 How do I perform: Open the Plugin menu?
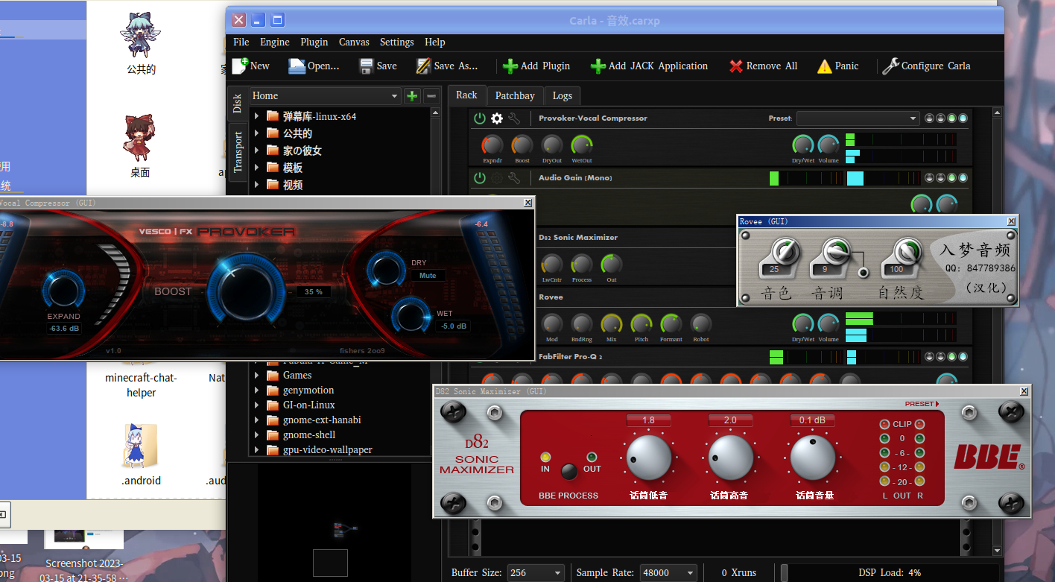[314, 42]
